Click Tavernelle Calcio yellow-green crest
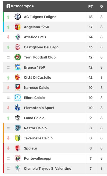This screenshot has height=176, width=107. coord(18,138)
